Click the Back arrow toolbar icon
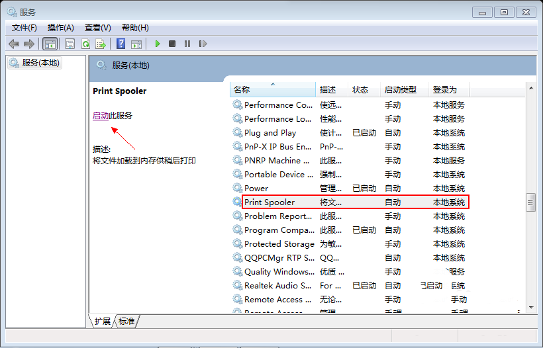This screenshot has width=543, height=348. pos(14,44)
